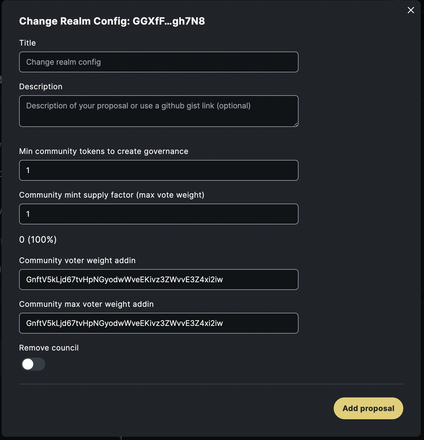Click into the Description text area
Viewport: 424px width, 440px height.
pos(159,111)
